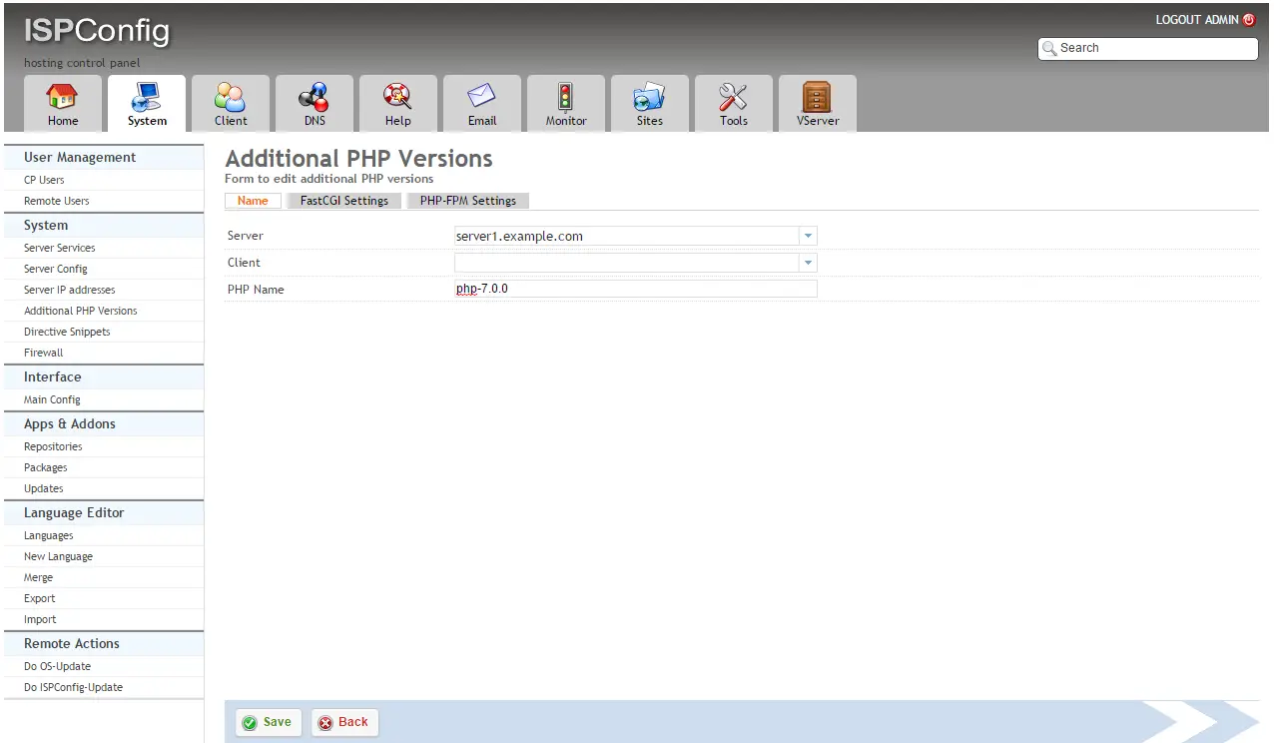The height and width of the screenshot is (743, 1274).
Task: Open Import in sidebar
Action: point(40,619)
